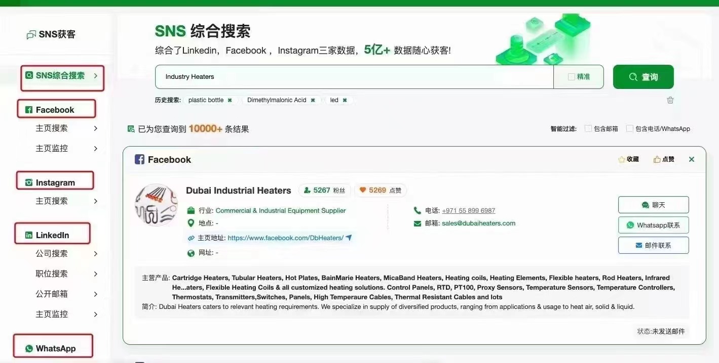Click the sales@dubaiheaters.com email address
The image size is (719, 363).
click(479, 223)
